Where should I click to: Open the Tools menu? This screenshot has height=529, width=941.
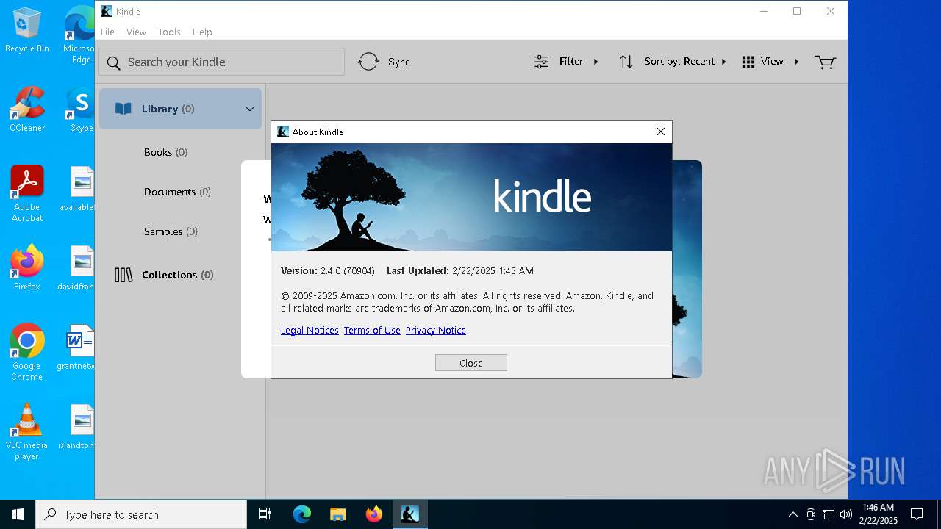point(169,32)
